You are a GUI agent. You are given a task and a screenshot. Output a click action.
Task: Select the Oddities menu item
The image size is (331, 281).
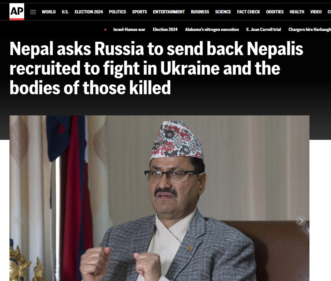[275, 12]
